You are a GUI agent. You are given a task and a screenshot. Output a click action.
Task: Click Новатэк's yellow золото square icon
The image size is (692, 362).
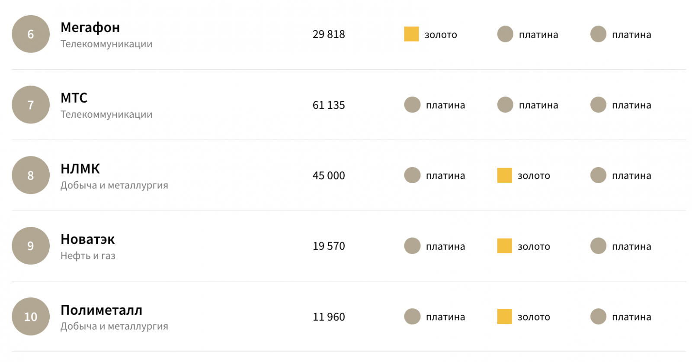504,246
